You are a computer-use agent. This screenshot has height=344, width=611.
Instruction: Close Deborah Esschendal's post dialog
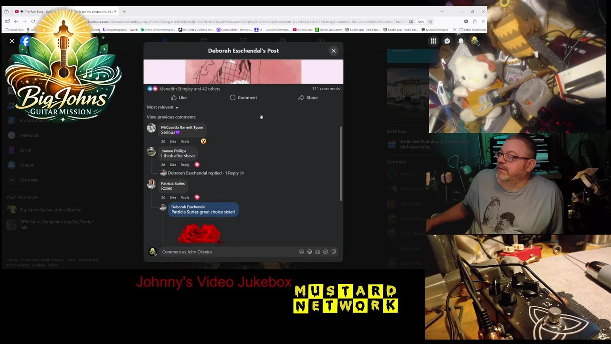tap(333, 51)
